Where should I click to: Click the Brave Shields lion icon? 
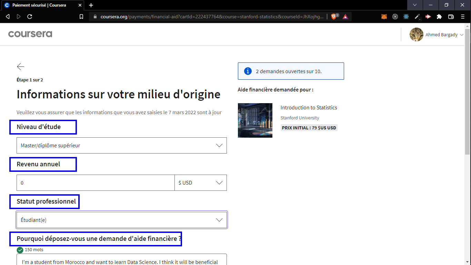pos(333,16)
